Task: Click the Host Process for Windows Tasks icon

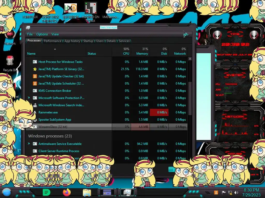Action: 35,62
